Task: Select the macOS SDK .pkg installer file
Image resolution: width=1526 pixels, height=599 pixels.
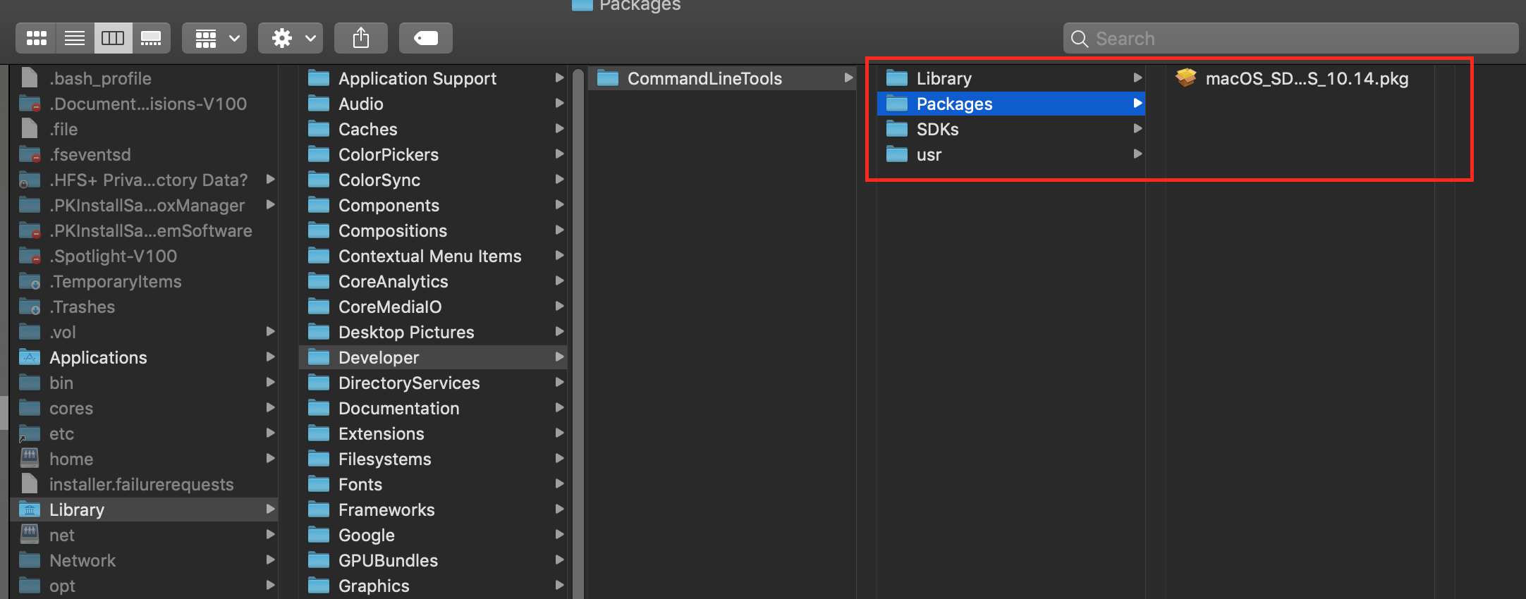Action: coord(1306,78)
